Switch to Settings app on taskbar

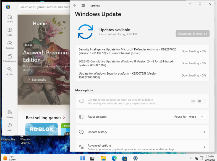pyautogui.click(x=135, y=158)
